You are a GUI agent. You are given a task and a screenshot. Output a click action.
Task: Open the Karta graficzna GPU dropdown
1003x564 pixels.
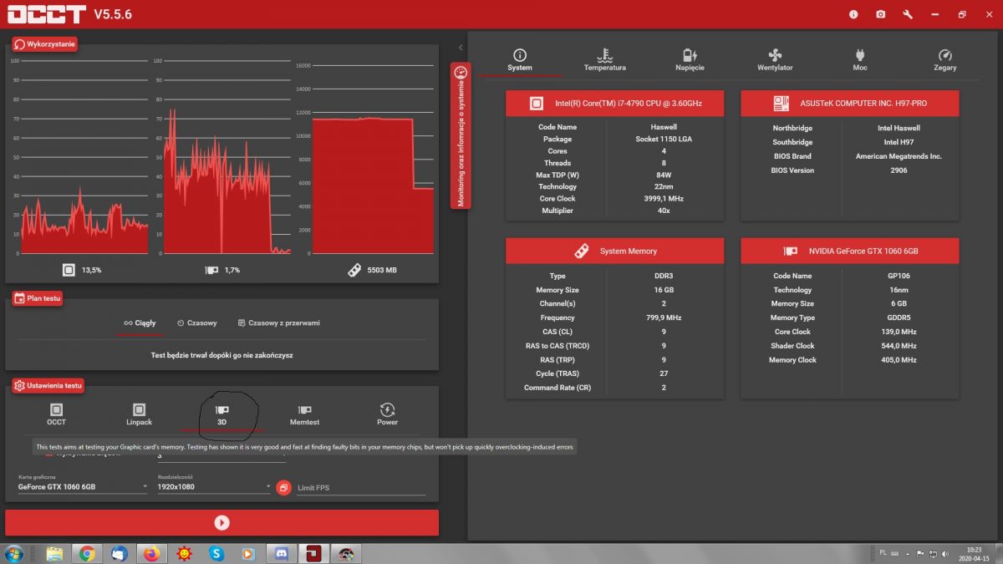pyautogui.click(x=83, y=486)
